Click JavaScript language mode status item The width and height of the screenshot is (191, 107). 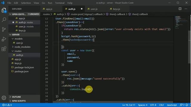pos(172,105)
